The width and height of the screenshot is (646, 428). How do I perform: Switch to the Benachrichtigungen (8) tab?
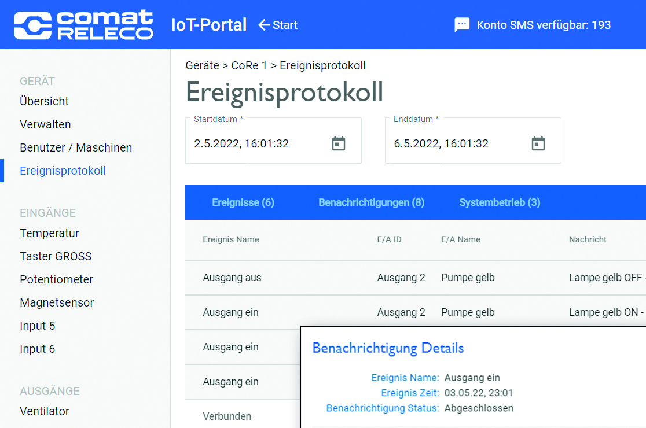[x=371, y=202]
